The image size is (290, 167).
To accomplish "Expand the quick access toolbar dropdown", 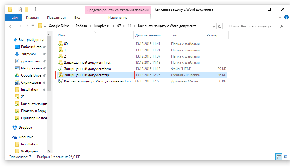I will [x=32, y=10].
